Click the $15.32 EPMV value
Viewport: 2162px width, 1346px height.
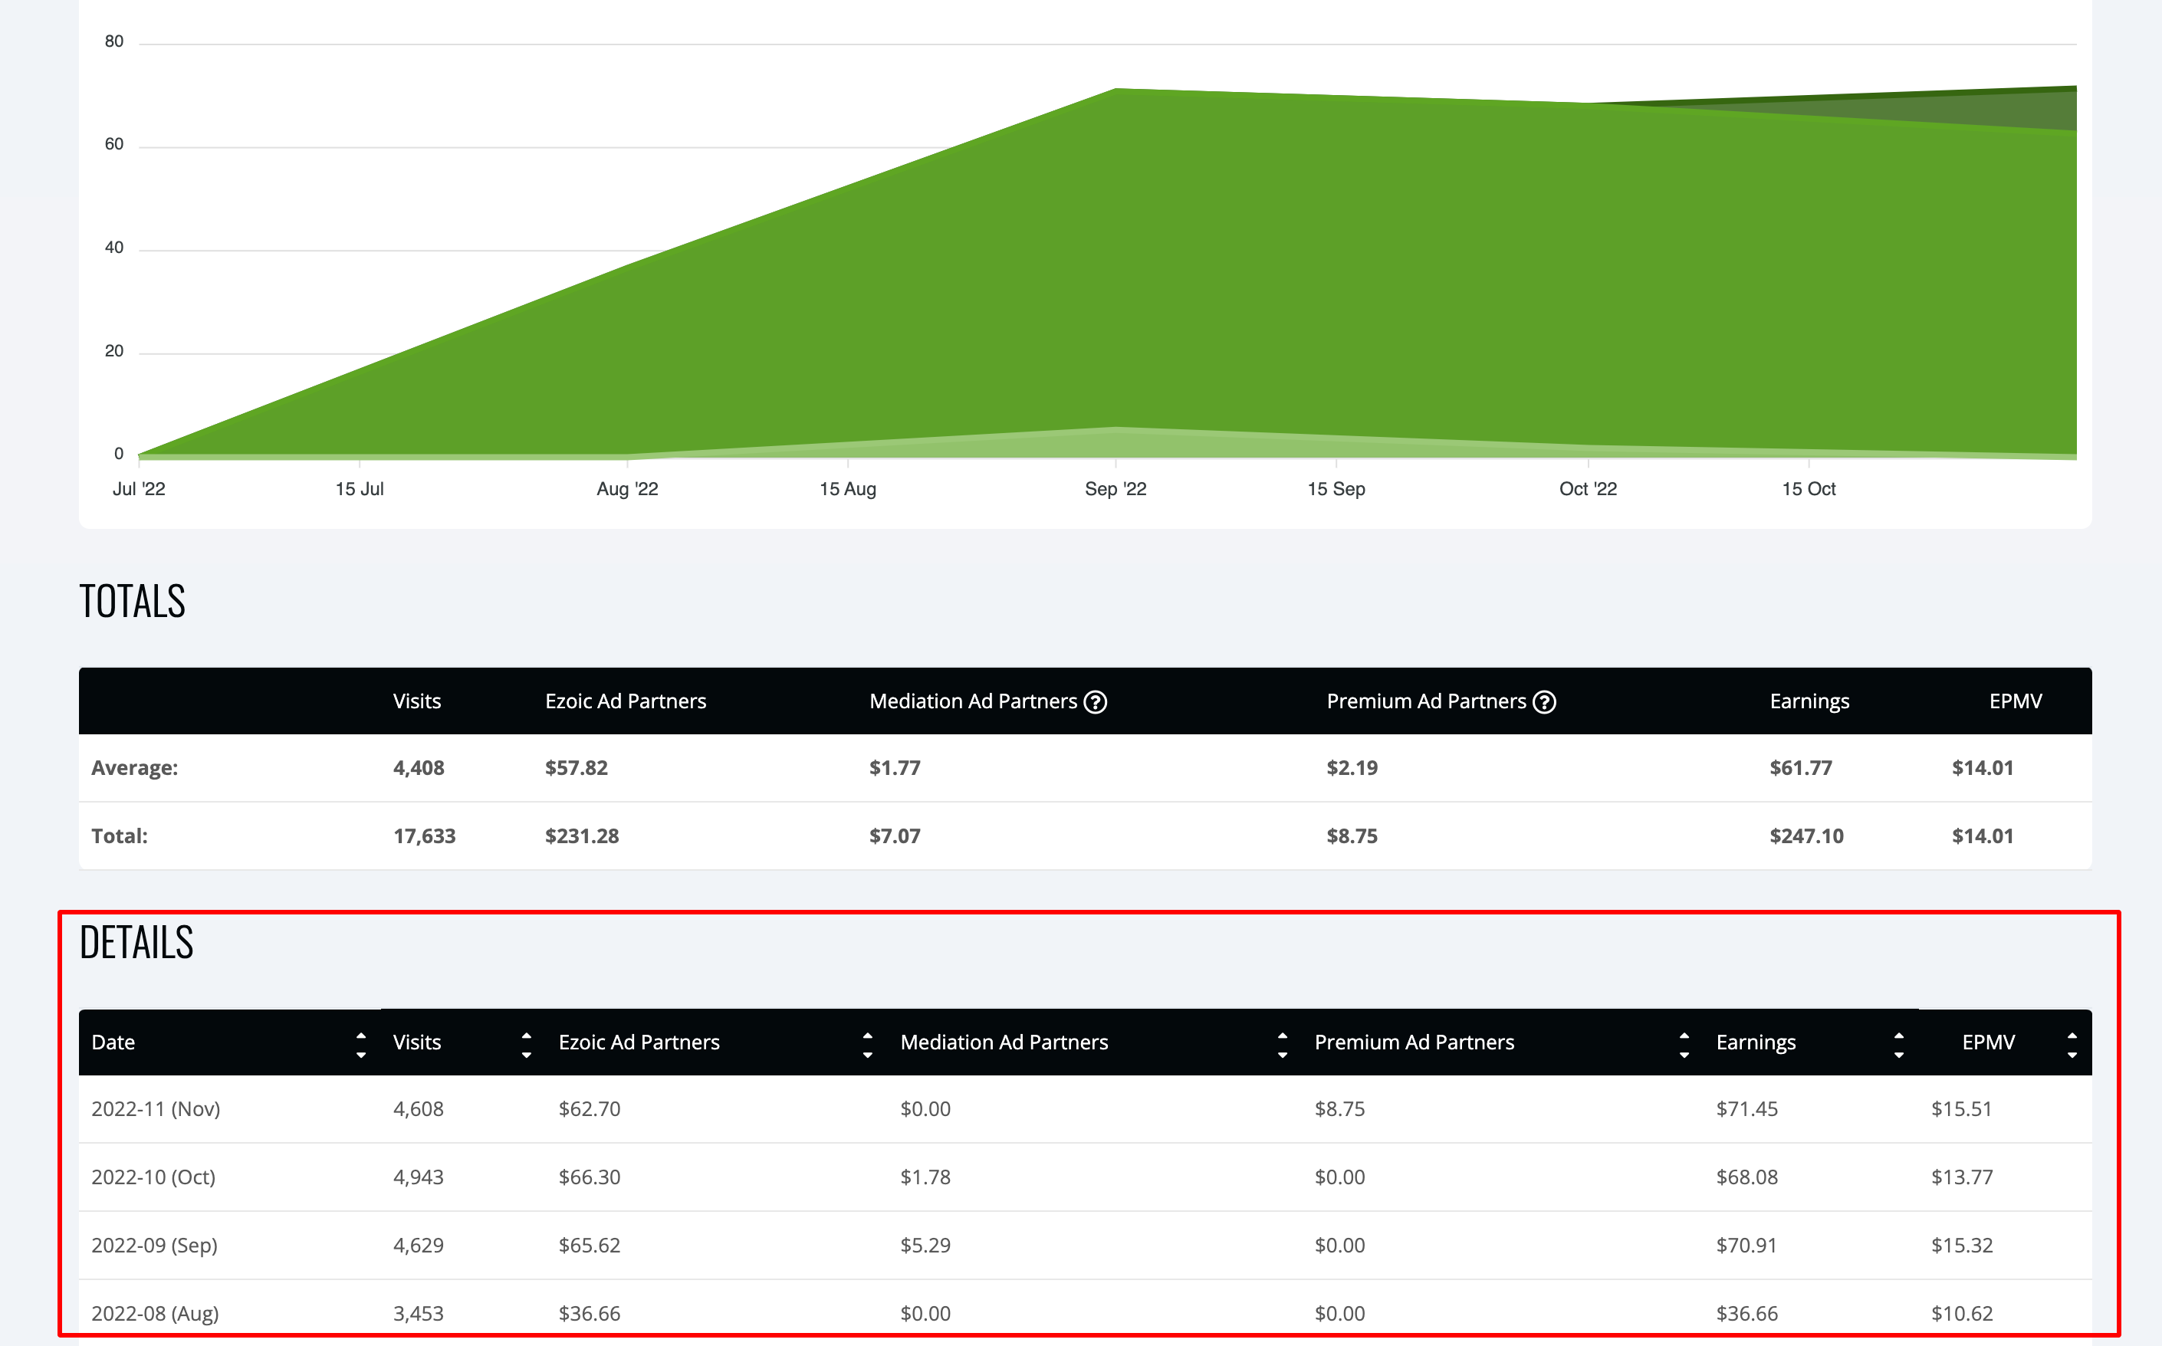coord(1962,1246)
